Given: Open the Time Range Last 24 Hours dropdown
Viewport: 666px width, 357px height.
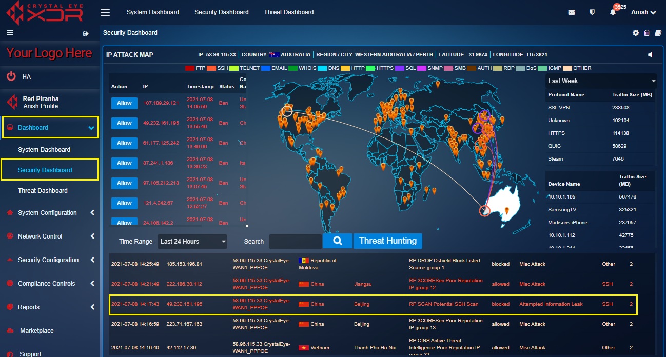Looking at the screenshot, I should [x=192, y=241].
